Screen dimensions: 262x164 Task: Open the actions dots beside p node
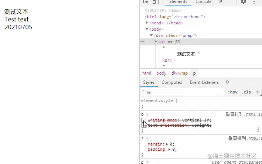click(x=142, y=42)
